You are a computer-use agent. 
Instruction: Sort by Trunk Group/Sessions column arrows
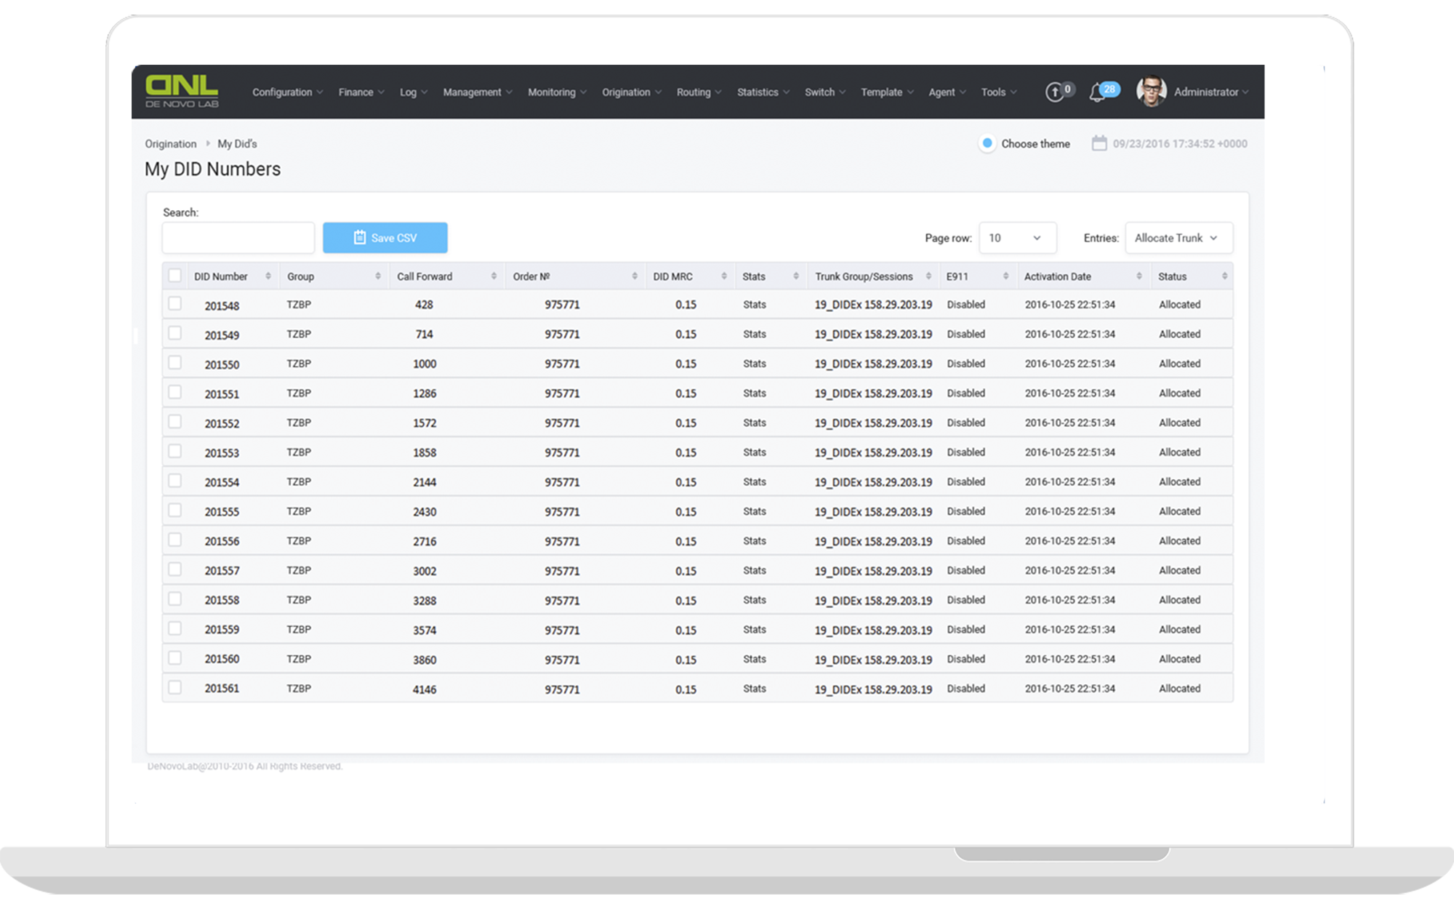[928, 276]
